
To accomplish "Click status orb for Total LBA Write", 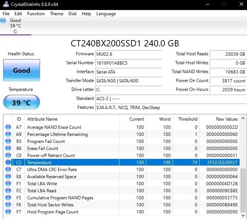I will 8,183.
